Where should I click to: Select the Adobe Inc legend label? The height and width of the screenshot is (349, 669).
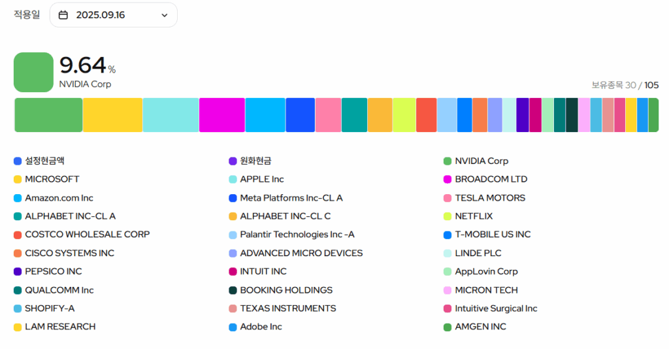coord(261,326)
